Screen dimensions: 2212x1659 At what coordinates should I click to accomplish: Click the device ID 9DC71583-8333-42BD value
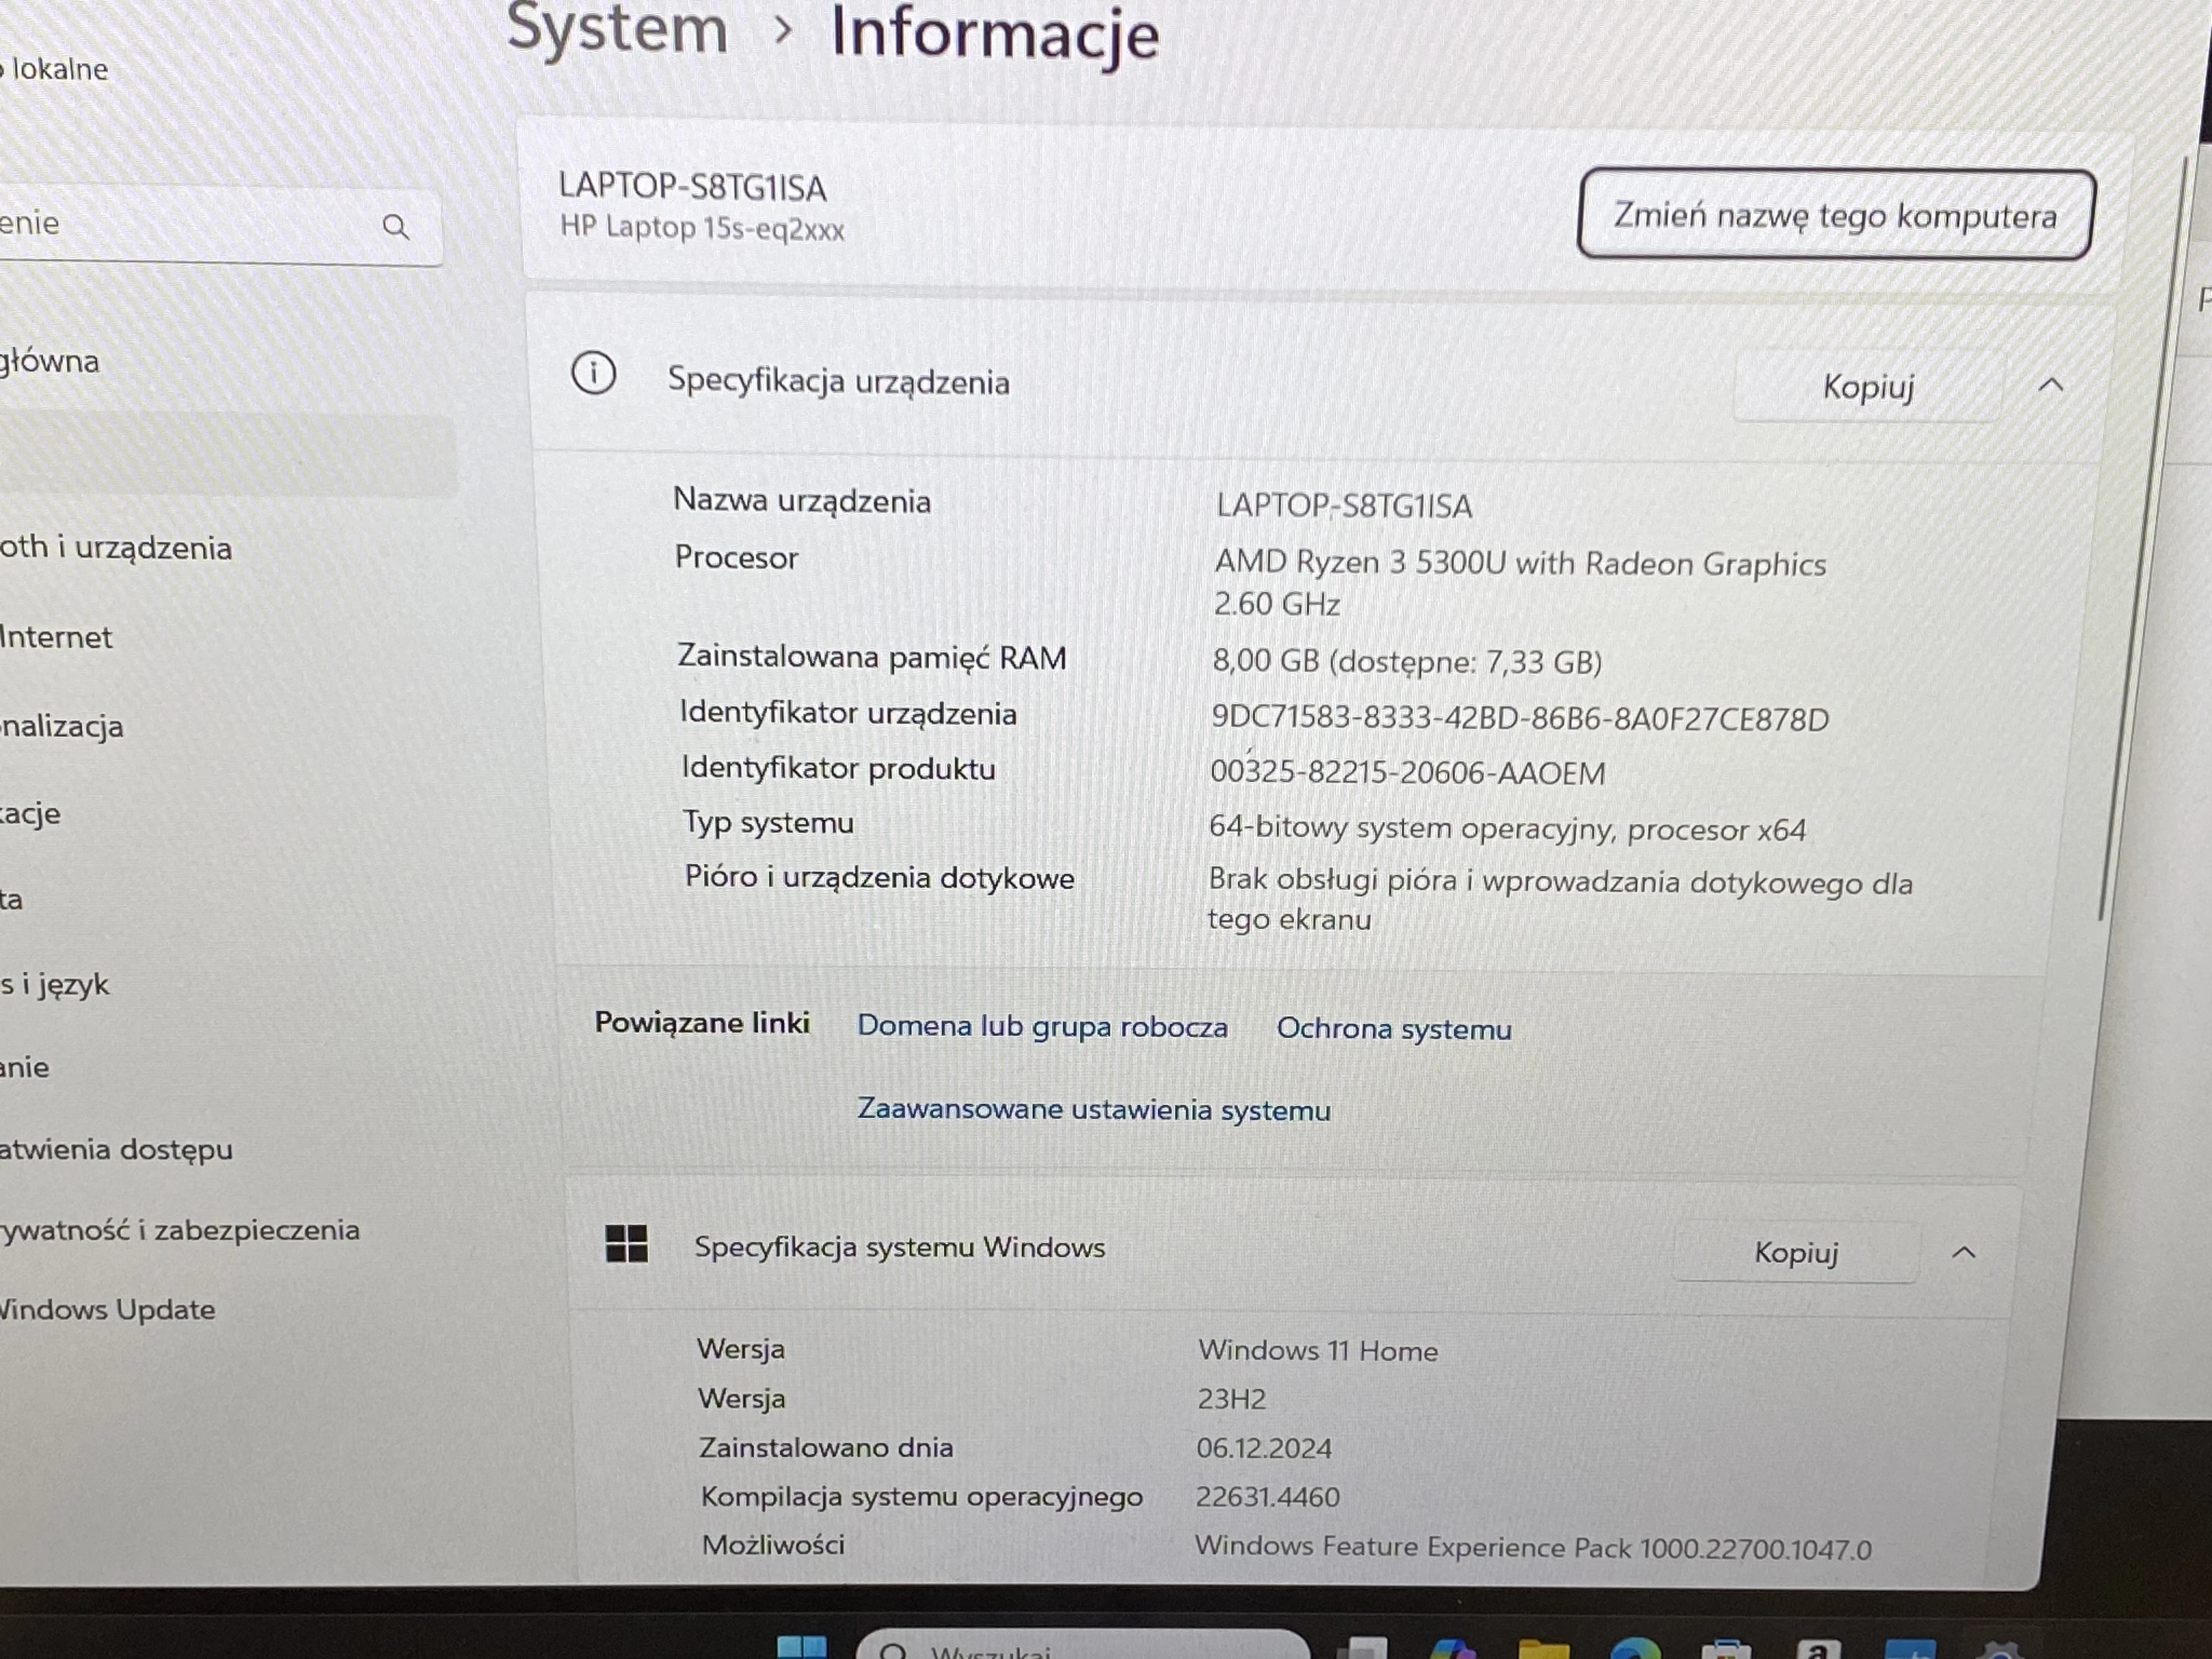point(1520,719)
